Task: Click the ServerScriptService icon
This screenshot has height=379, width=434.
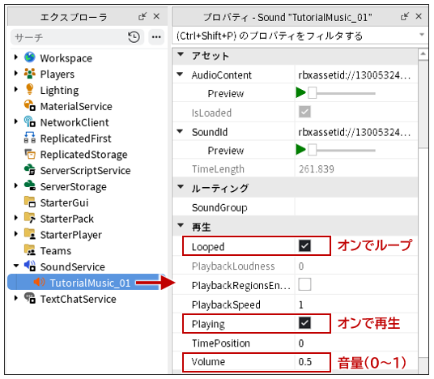Action: pyautogui.click(x=30, y=170)
